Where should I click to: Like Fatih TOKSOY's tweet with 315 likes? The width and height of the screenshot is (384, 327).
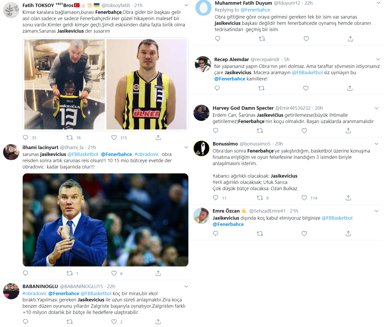click(114, 138)
